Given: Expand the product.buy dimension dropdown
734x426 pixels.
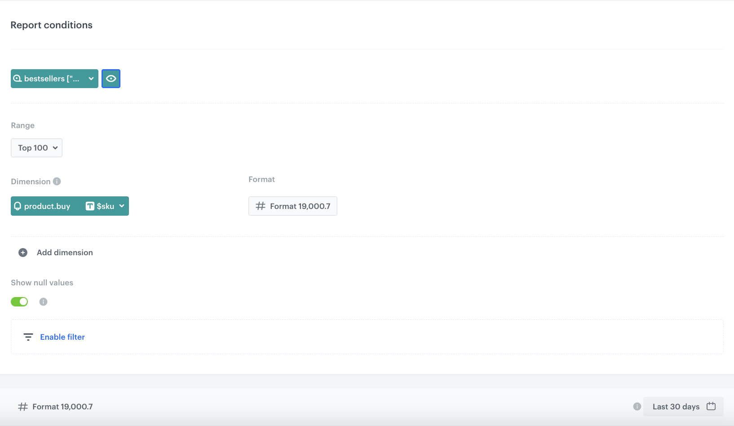Looking at the screenshot, I should 122,206.
